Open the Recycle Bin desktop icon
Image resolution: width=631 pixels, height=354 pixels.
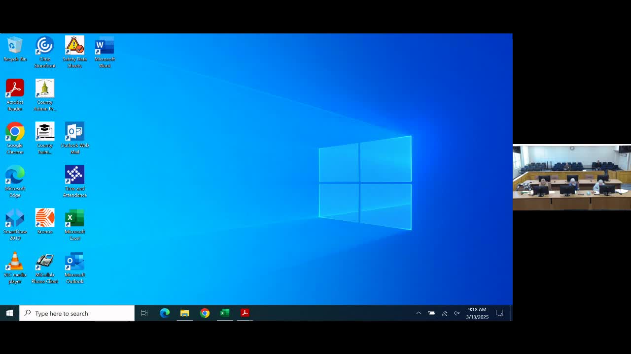(15, 49)
